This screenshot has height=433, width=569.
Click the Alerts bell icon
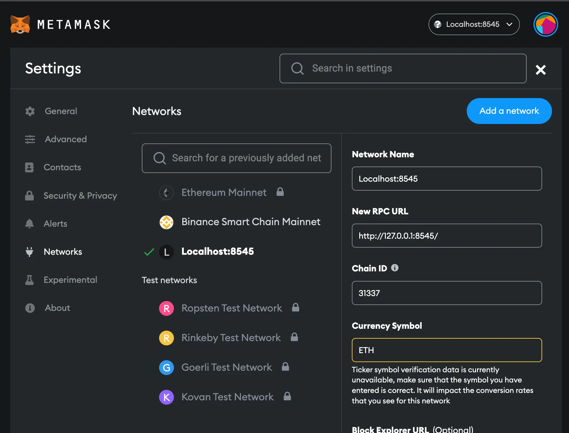(29, 224)
